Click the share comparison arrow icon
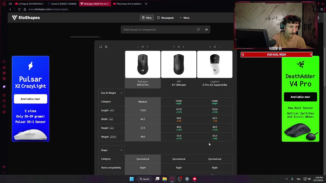This screenshot has width=326, height=183. pos(206,29)
